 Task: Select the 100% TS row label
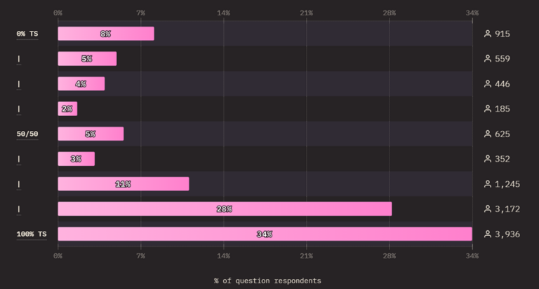(x=32, y=234)
